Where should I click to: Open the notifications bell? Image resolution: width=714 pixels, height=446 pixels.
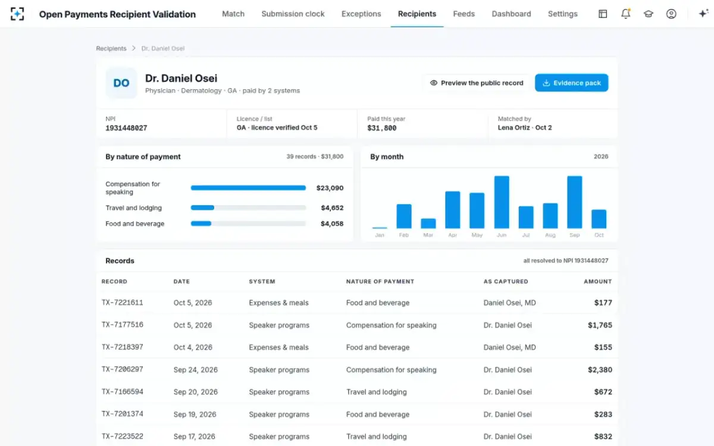(x=625, y=14)
